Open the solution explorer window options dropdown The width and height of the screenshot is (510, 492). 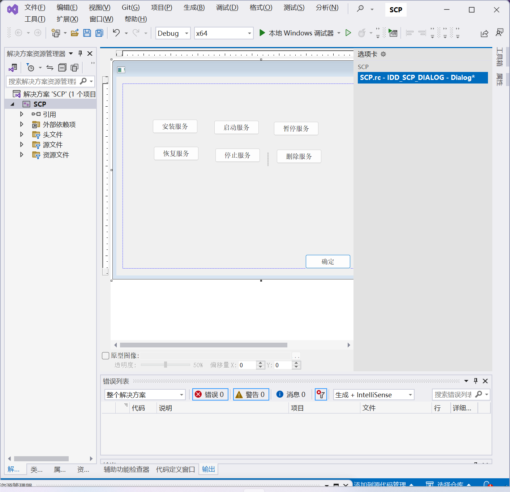71,54
